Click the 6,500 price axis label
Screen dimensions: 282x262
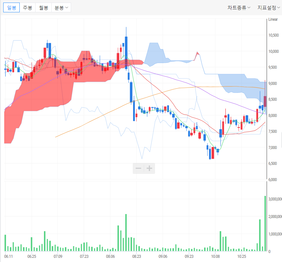pyautogui.click(x=273, y=163)
